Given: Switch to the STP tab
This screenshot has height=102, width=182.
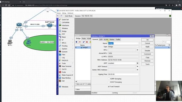Looking at the screenshot, I should coord(101,40).
